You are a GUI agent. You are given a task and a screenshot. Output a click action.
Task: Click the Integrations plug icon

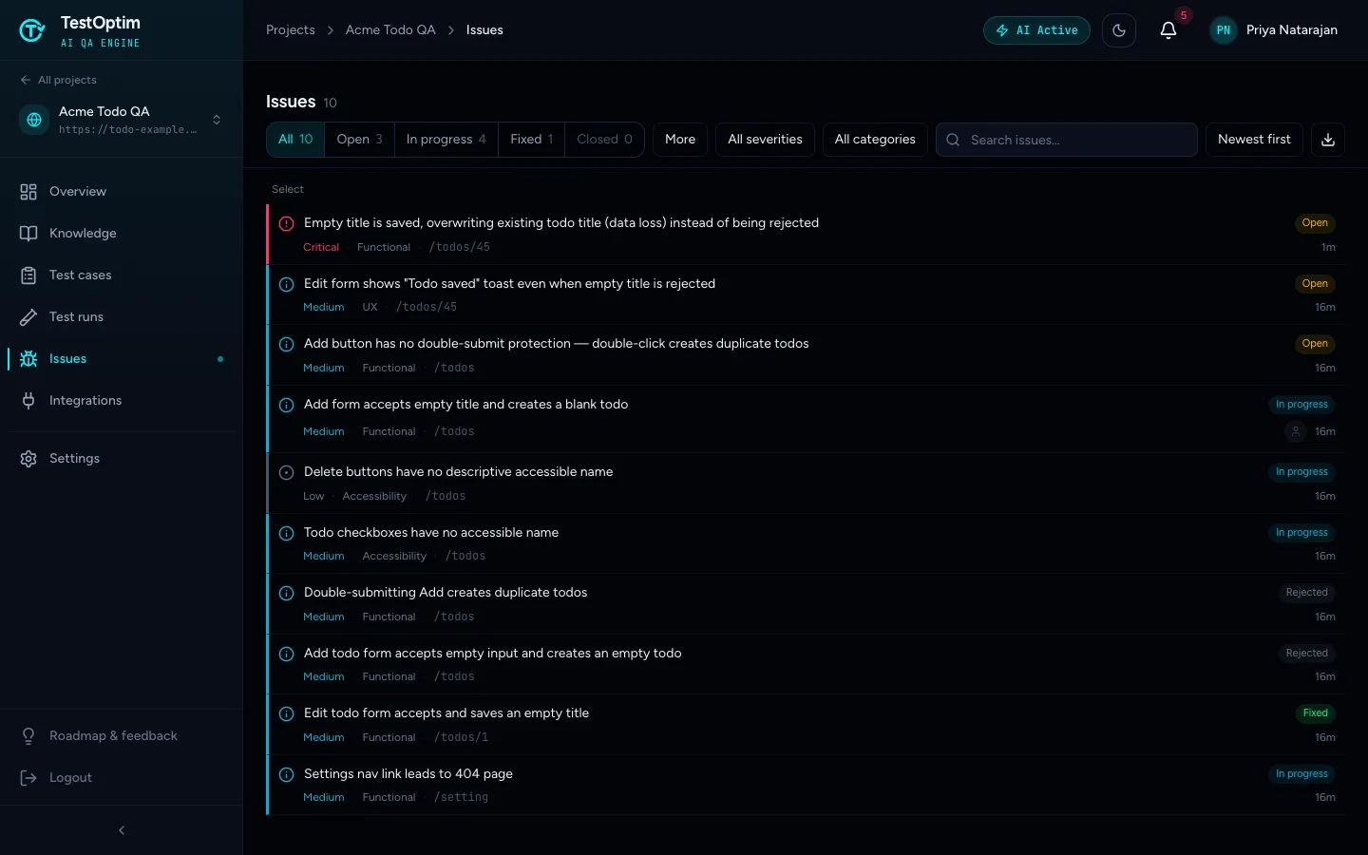28,401
